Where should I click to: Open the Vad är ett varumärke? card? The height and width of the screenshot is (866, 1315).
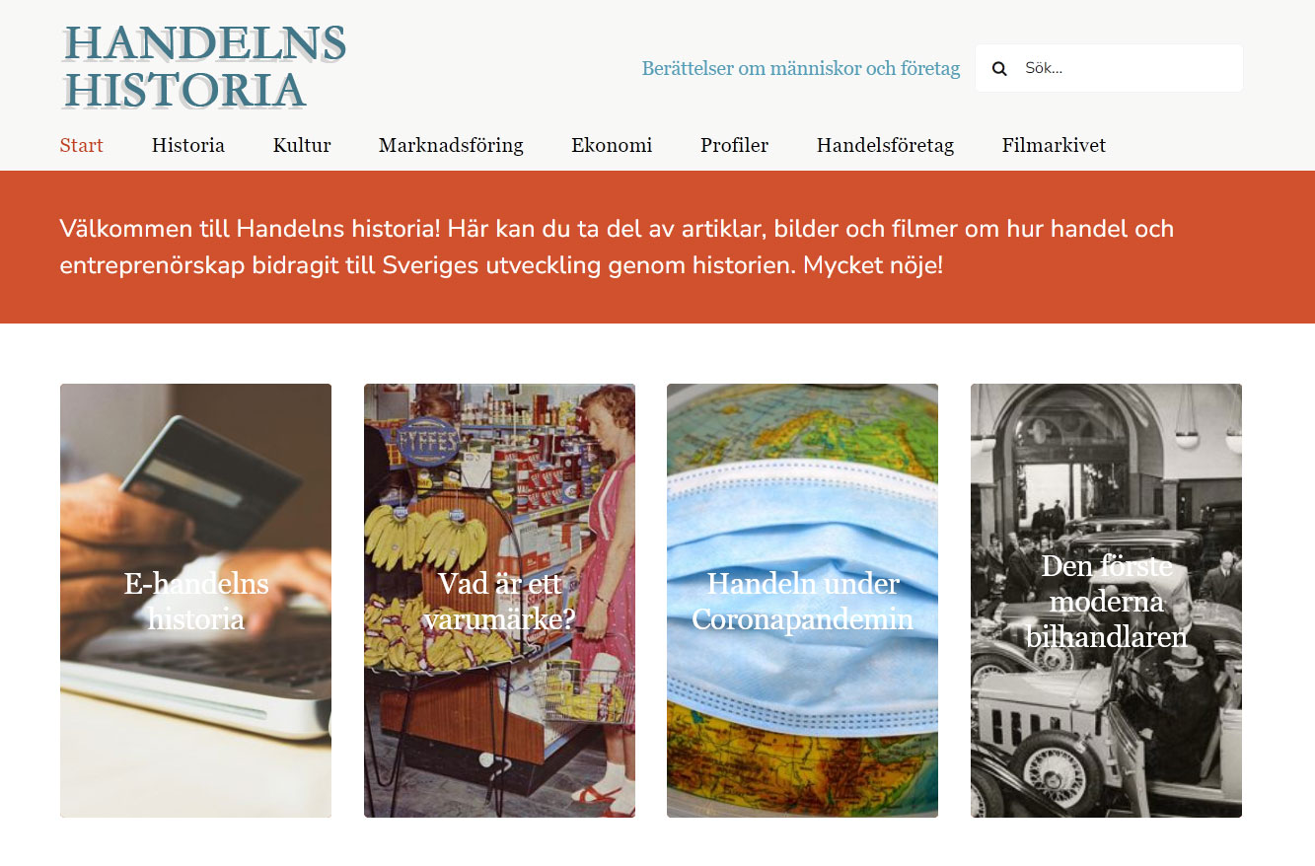499,601
